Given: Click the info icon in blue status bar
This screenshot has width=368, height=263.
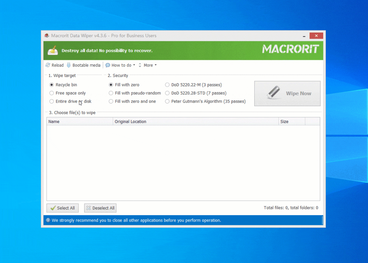Looking at the screenshot, I should [48, 220].
